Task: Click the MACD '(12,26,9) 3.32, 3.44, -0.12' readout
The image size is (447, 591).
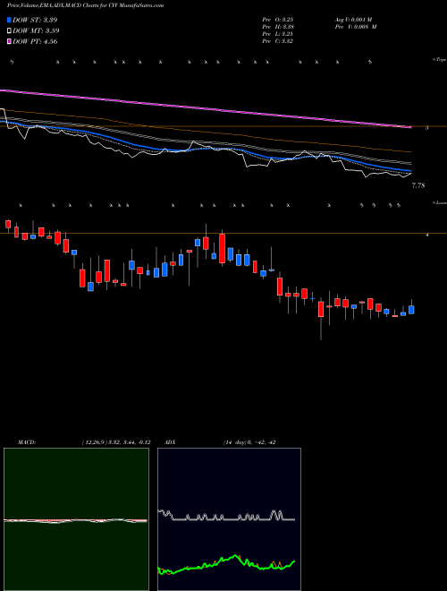Action: tap(116, 442)
